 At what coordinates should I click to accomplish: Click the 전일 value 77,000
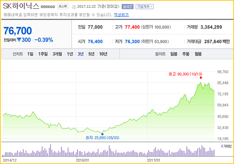click(95, 27)
